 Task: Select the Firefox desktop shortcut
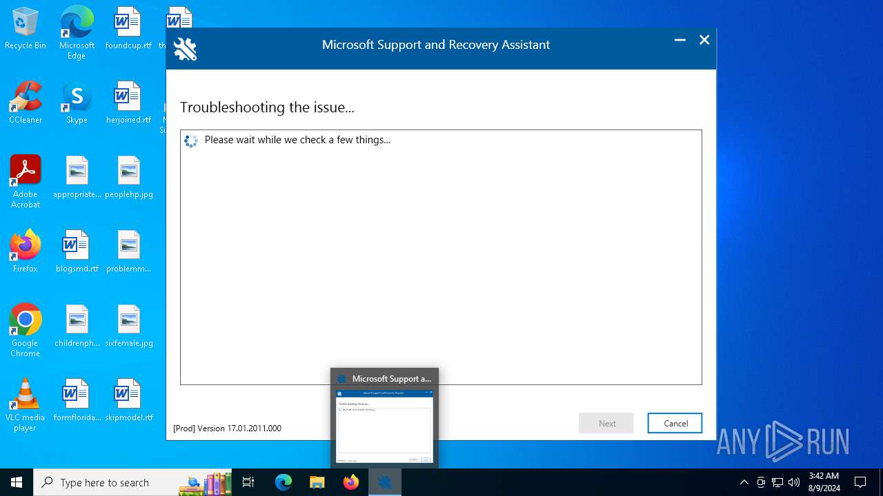pos(26,252)
